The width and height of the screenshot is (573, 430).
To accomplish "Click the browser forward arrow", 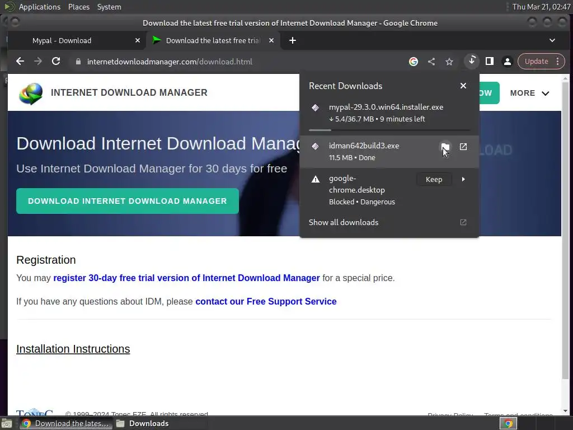I will [x=38, y=62].
